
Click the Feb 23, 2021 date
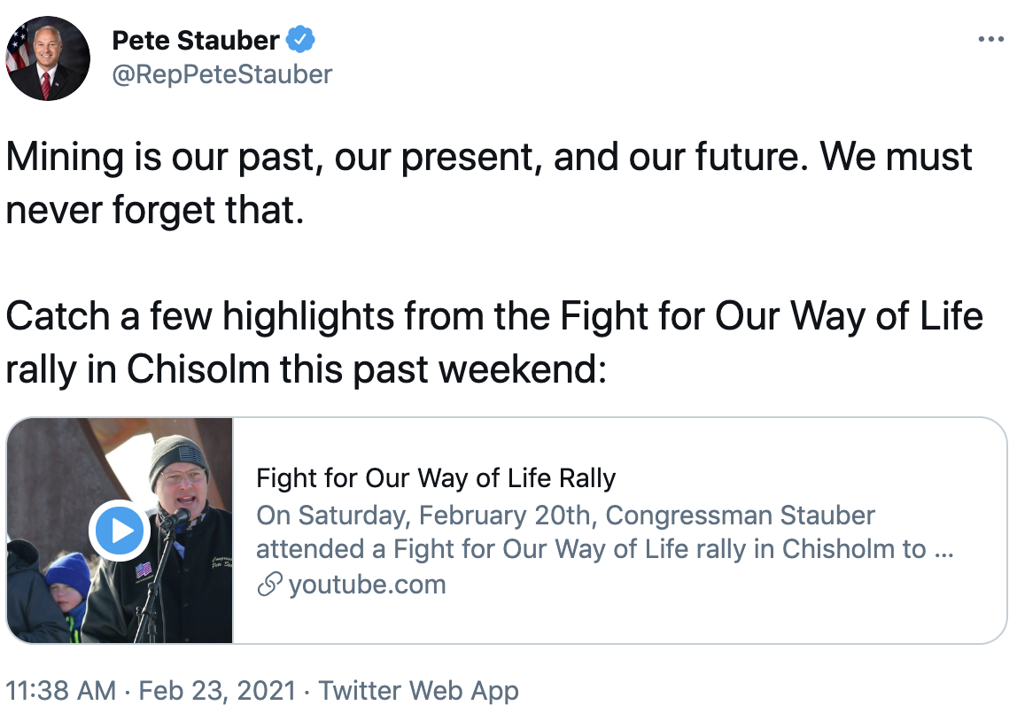click(217, 691)
